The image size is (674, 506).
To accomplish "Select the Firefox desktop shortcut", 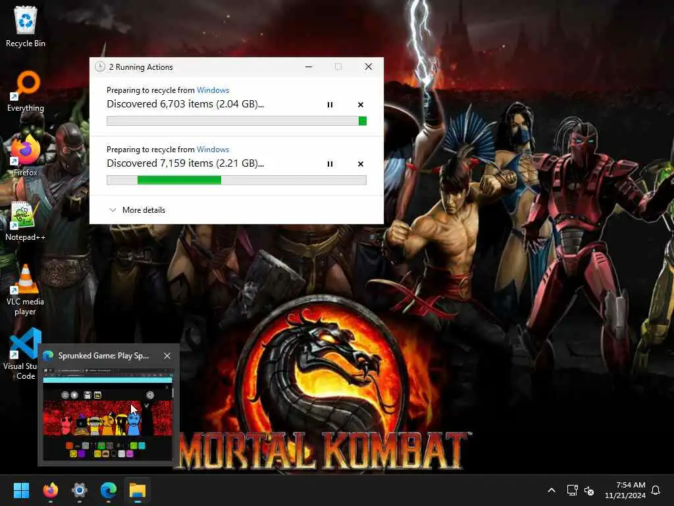I will click(x=26, y=155).
